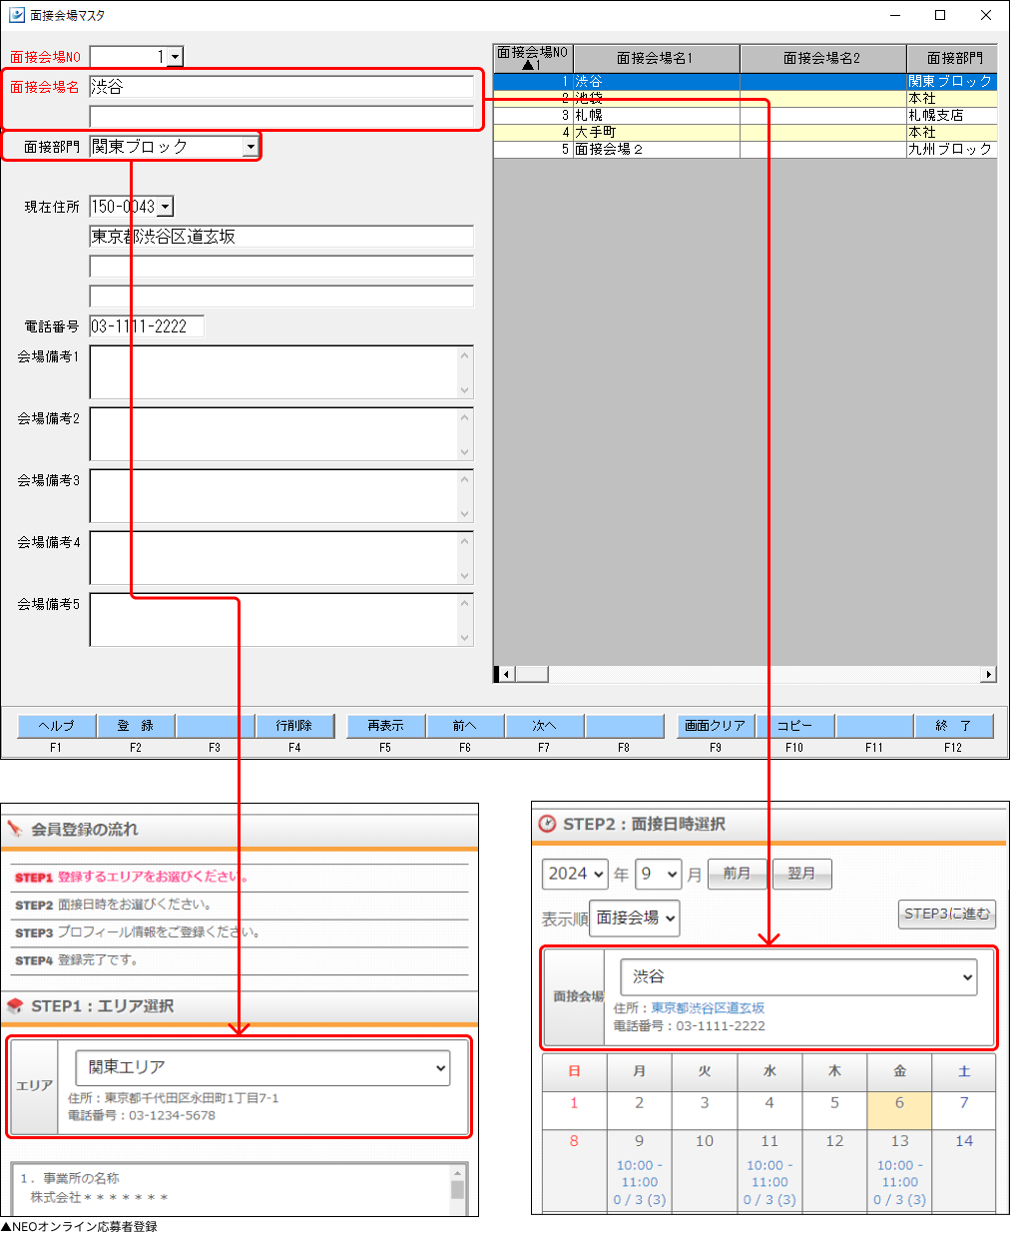Viewport: 1022px width, 1239px height.
Task: Click the 会場備考3 text area
Action: tap(281, 496)
